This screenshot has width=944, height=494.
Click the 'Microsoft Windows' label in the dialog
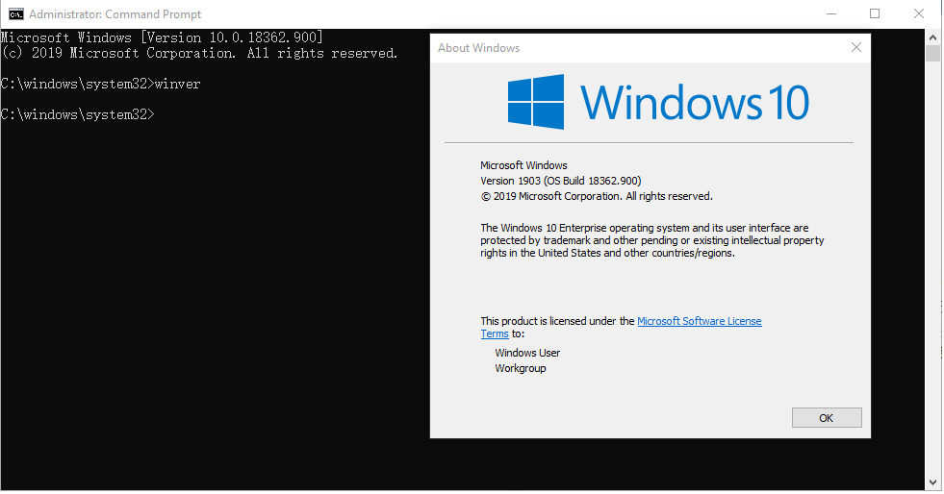click(523, 165)
